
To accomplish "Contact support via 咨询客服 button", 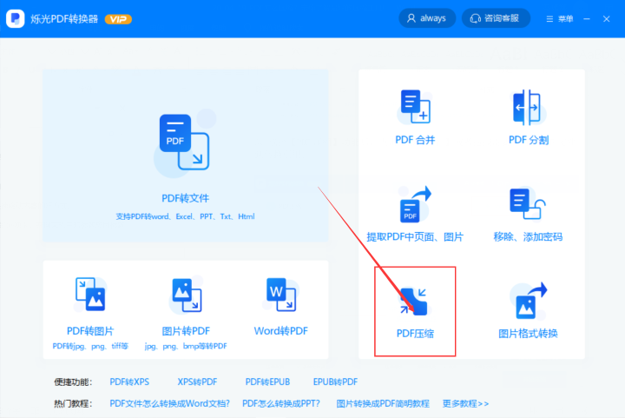I will tap(496, 18).
